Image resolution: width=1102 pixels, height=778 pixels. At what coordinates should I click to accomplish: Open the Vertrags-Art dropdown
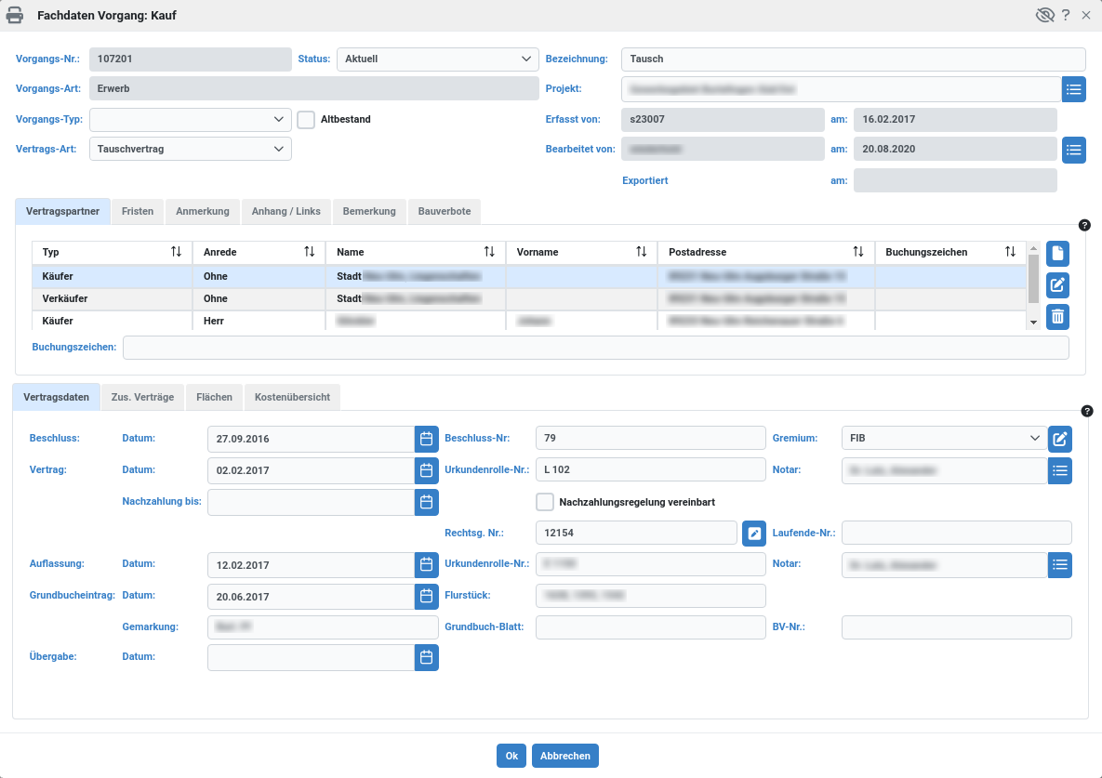coord(191,149)
